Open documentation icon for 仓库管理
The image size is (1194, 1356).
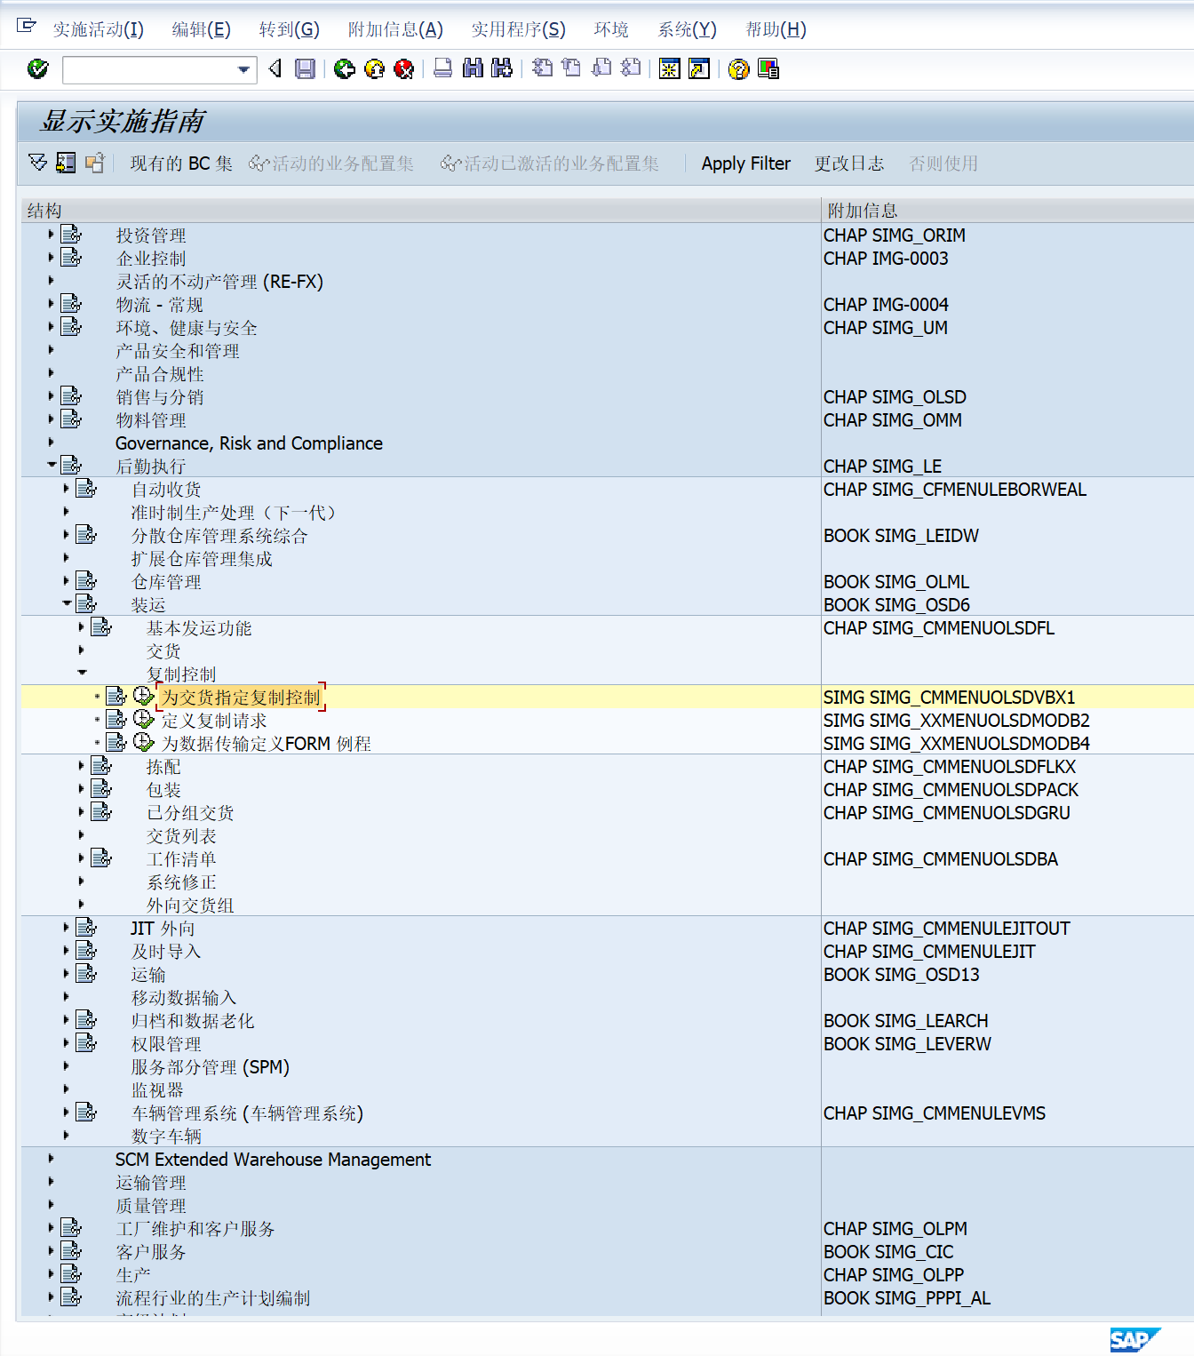click(86, 581)
